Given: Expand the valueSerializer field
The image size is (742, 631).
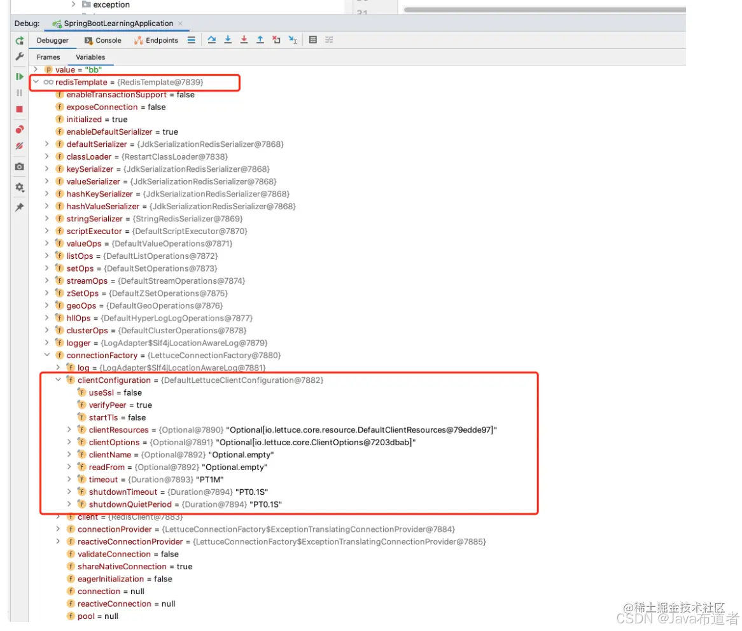Looking at the screenshot, I should point(47,181).
